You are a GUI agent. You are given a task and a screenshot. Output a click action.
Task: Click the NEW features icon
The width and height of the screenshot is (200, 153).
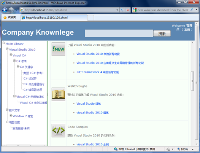[59, 49]
